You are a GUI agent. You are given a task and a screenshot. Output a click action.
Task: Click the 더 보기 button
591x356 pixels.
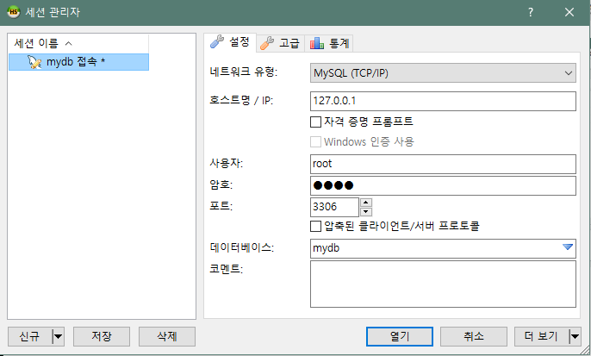(541, 336)
